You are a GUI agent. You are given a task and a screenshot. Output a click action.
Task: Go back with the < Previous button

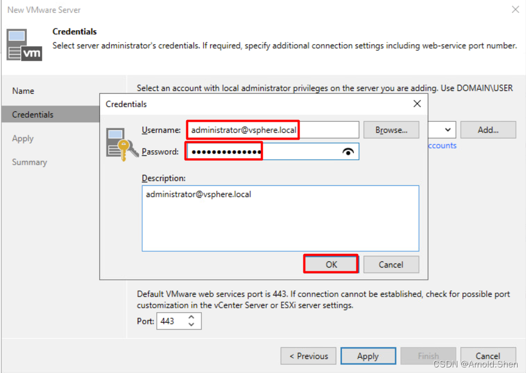click(x=308, y=356)
